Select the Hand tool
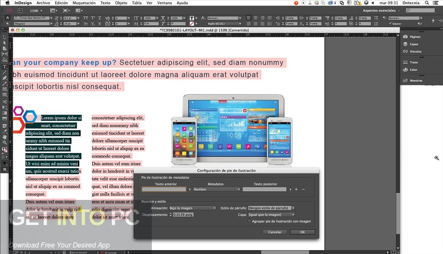The image size is (443, 254). pyautogui.click(x=4, y=136)
